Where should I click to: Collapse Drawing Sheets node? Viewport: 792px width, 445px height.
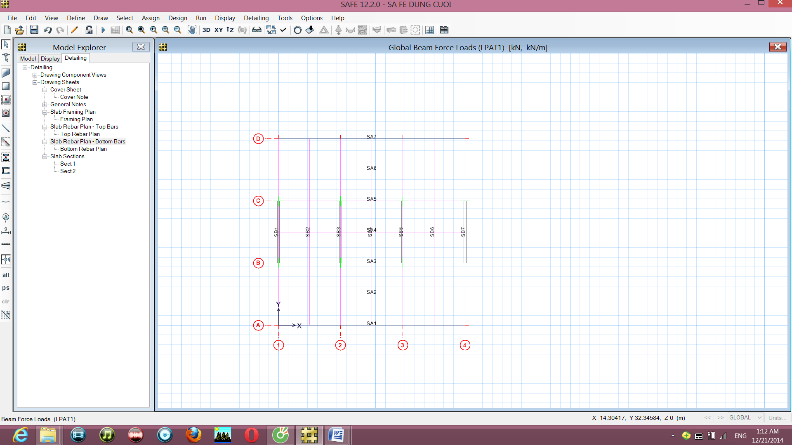pos(35,82)
